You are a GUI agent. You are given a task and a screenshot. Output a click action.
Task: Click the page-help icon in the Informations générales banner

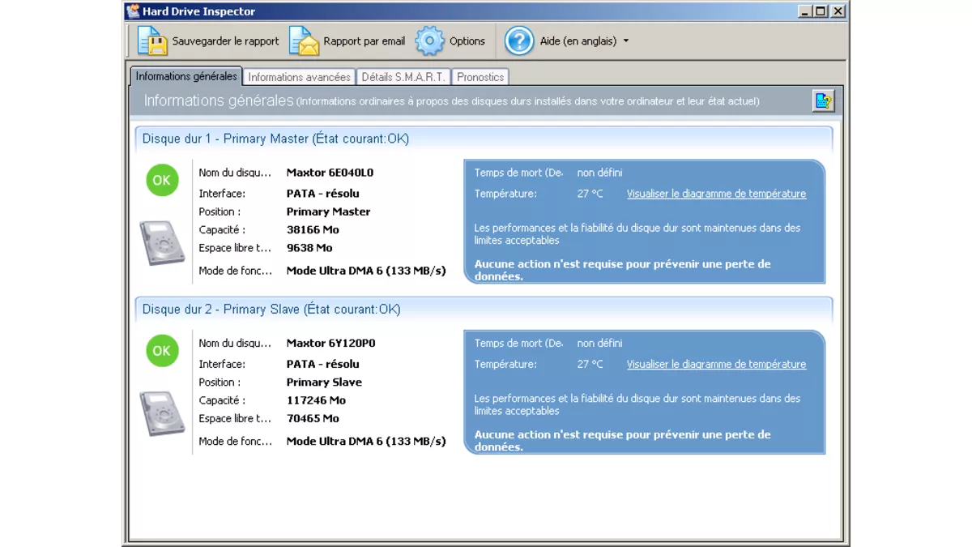(x=823, y=100)
